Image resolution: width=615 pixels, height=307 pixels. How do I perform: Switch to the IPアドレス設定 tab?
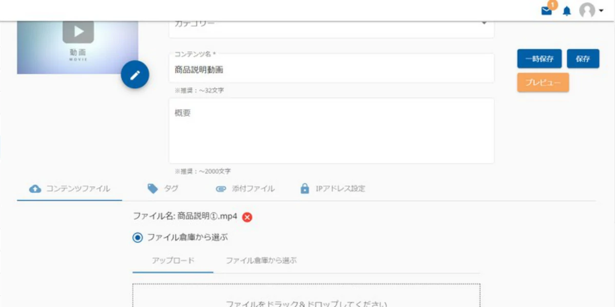click(333, 189)
